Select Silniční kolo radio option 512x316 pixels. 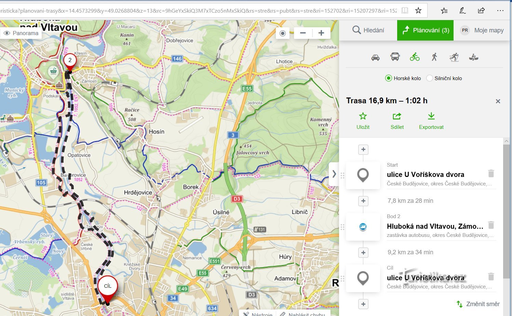click(430, 78)
